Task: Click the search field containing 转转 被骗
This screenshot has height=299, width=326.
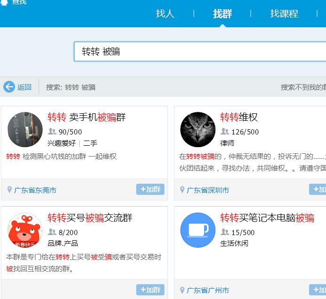Action: pyautogui.click(x=200, y=51)
